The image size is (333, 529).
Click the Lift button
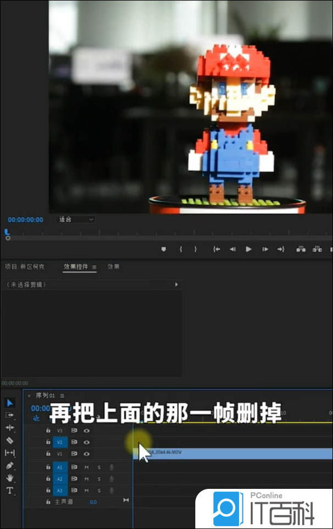pyautogui.click(x=301, y=249)
